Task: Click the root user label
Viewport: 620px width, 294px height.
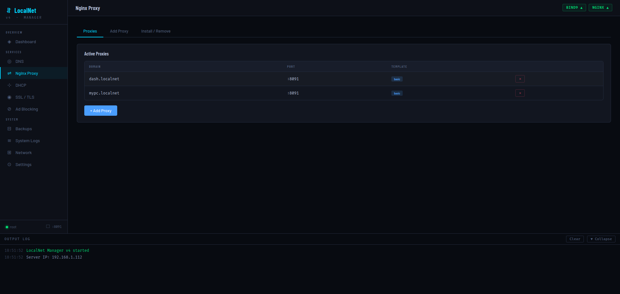Action: tap(13, 227)
